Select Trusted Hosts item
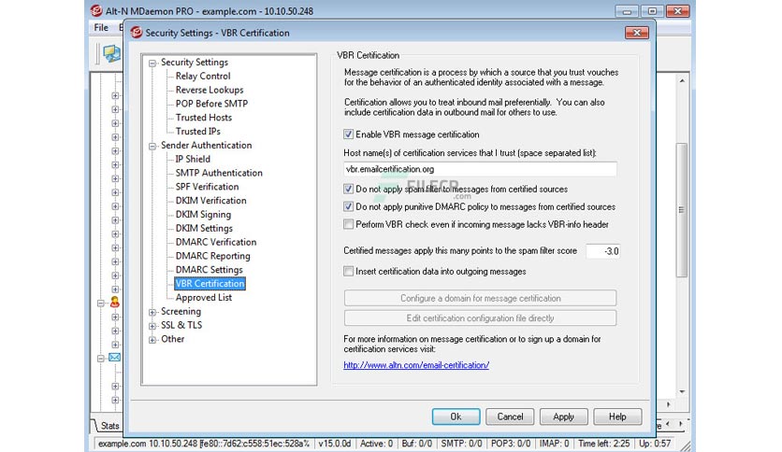 pos(204,118)
